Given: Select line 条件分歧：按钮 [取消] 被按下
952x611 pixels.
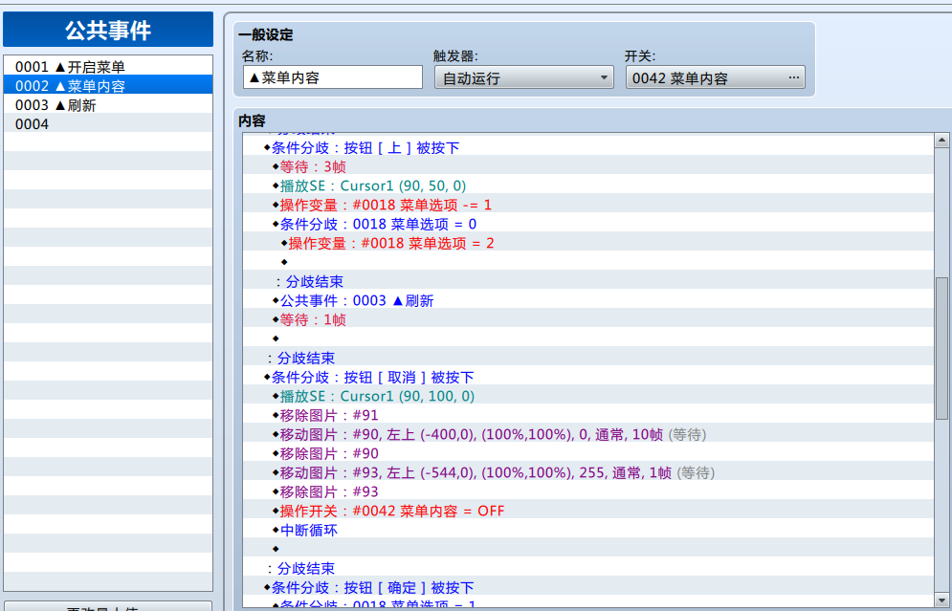Looking at the screenshot, I should point(587,377).
